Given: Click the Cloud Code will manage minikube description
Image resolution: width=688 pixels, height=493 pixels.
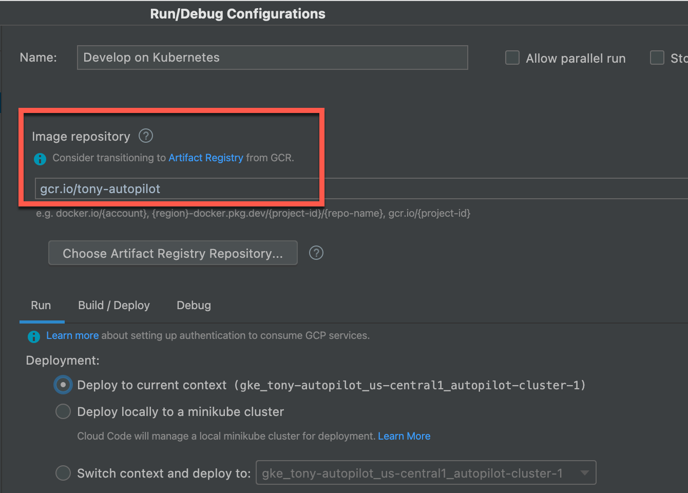Looking at the screenshot, I should [226, 436].
